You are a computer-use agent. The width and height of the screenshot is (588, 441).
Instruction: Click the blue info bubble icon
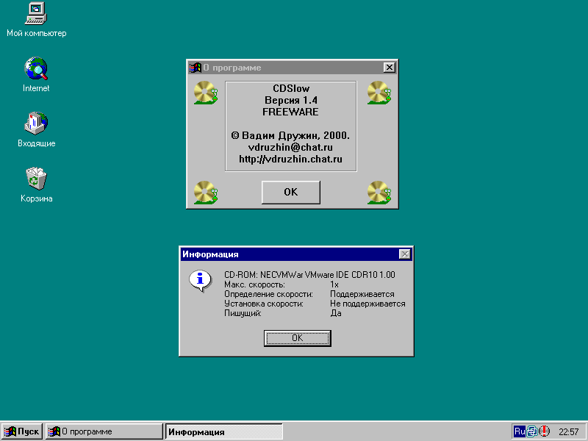pyautogui.click(x=199, y=281)
